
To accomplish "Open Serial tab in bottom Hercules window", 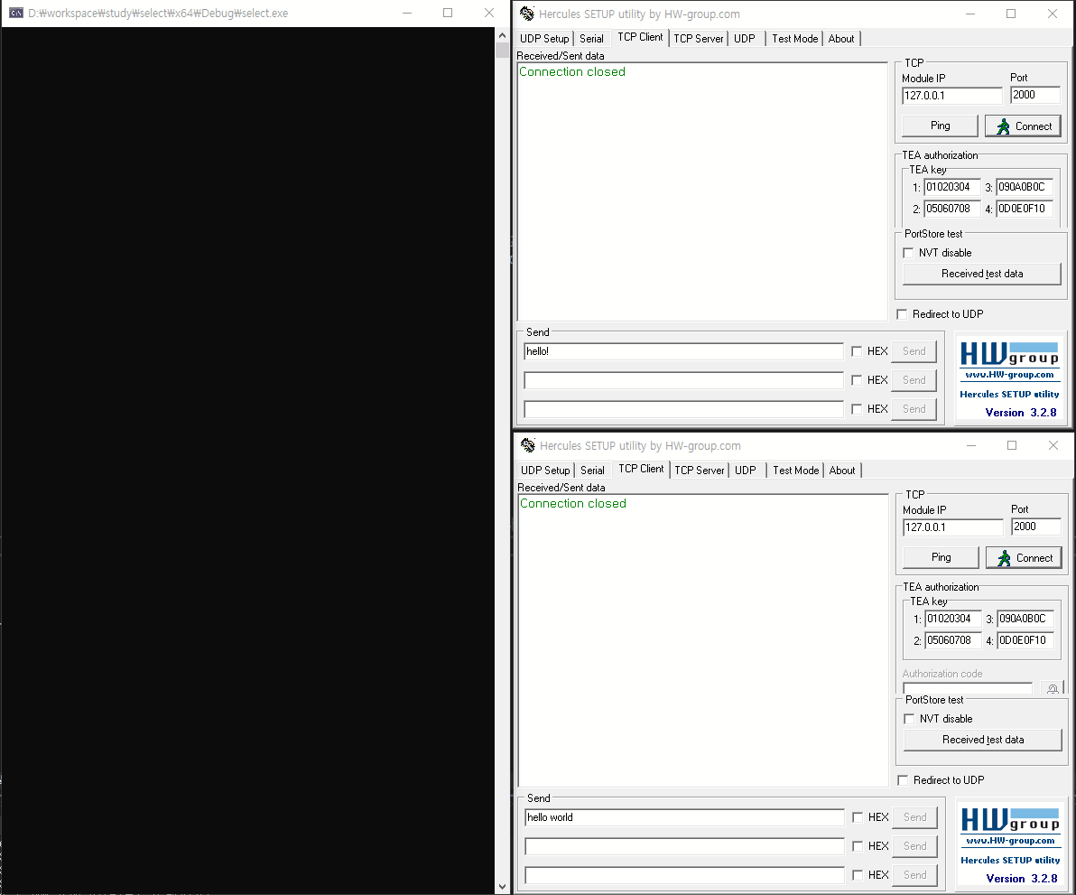I will coord(592,471).
